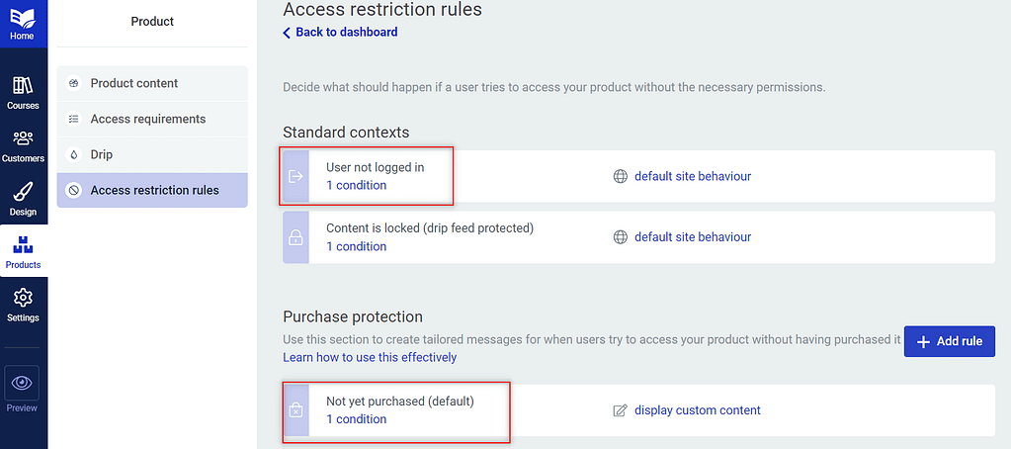1011x449 pixels.
Task: Select the Products boxes icon
Action: click(23, 245)
